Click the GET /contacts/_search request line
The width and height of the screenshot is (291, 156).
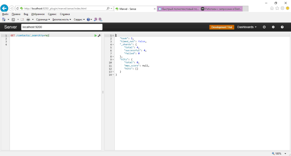(30, 35)
